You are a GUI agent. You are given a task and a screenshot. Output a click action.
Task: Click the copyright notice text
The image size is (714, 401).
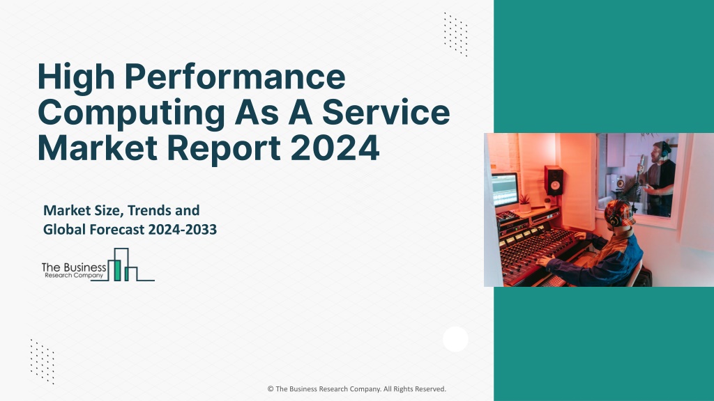pos(356,389)
